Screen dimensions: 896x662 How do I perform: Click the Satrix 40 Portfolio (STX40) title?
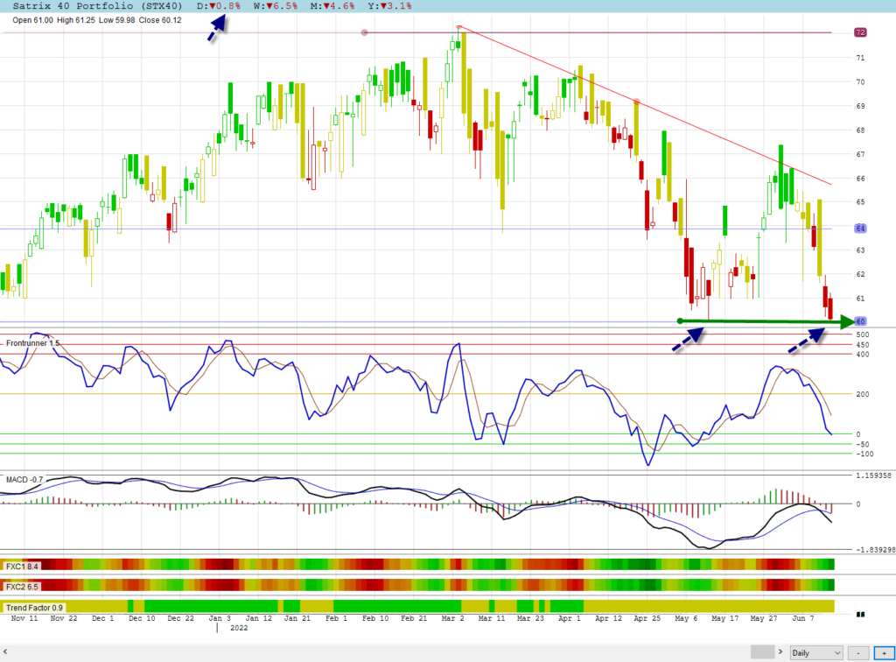pos(97,6)
